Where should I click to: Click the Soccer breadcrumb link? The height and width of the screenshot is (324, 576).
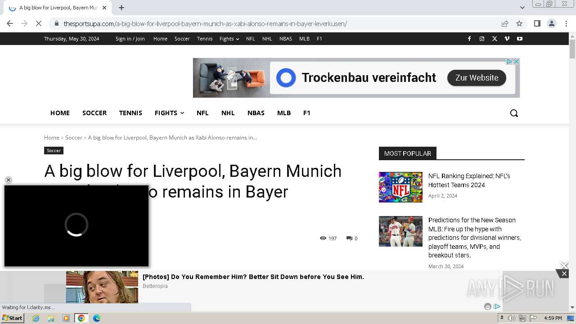74,137
